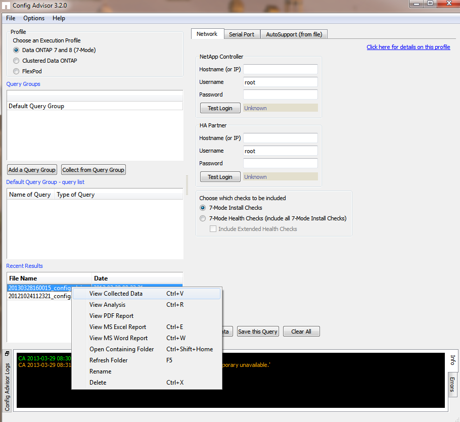The height and width of the screenshot is (422, 460).
Task: Choose 7-Mode Health Checks option
Action: click(x=203, y=218)
